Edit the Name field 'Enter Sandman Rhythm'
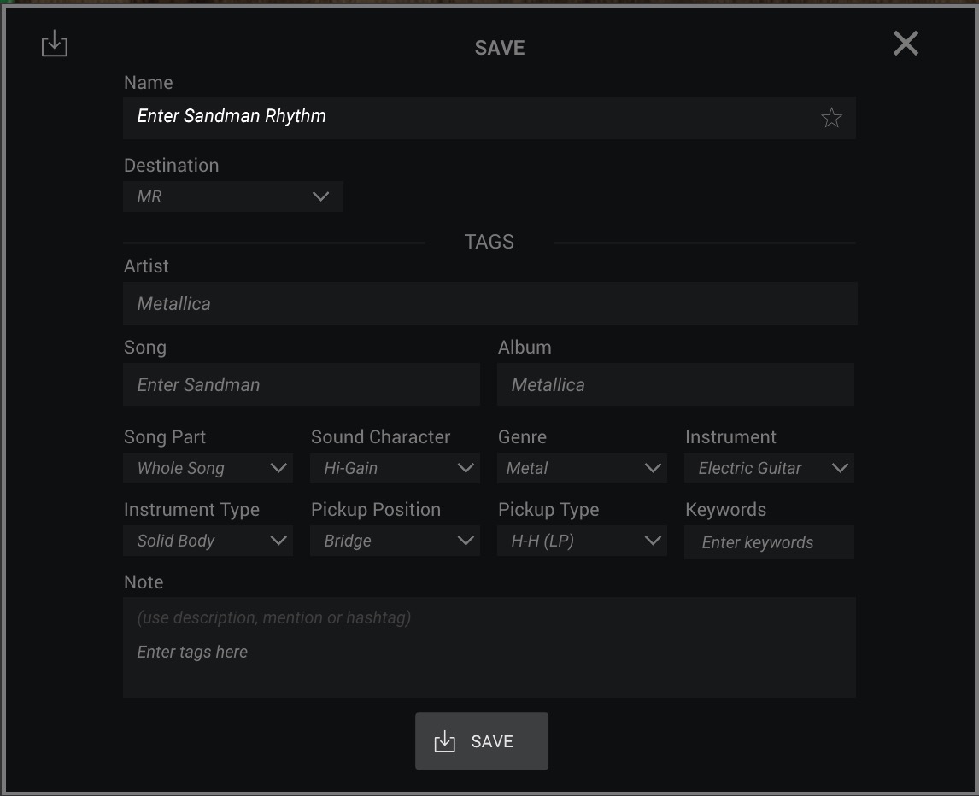Screen dimensions: 979x796 [489, 117]
